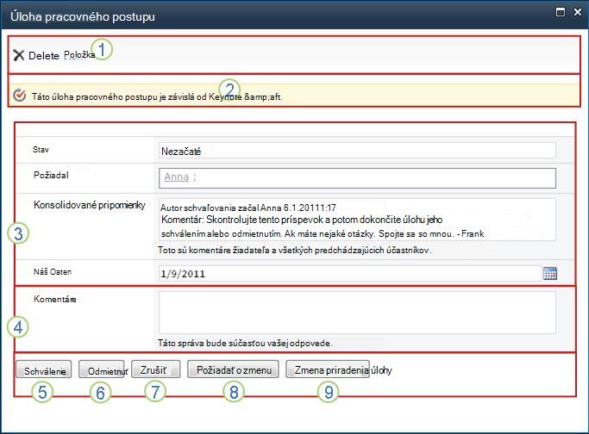Click the Zmena priradenia úlohy button

pyautogui.click(x=328, y=369)
